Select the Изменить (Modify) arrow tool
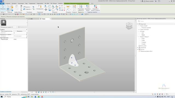The width and height of the screenshot is (175, 98). tap(3, 7)
